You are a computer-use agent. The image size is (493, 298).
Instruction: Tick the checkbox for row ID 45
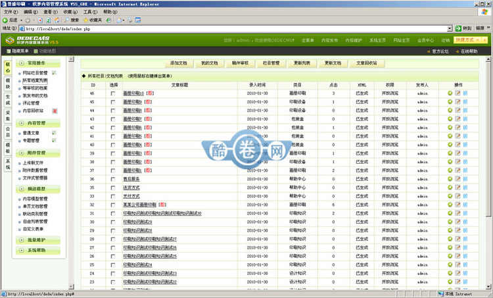(113, 102)
